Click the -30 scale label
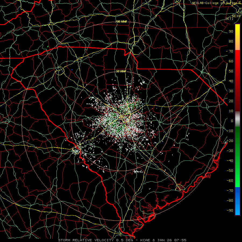Screen dimensions: 242x242 pyautogui.click(x=230, y=151)
